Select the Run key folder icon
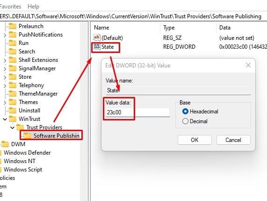The width and height of the screenshot is (267, 201). click(13, 43)
